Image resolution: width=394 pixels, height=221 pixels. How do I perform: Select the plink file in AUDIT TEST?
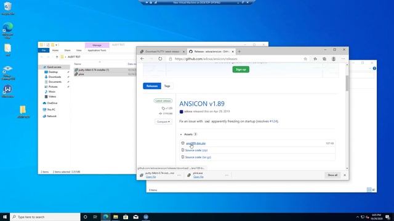pyautogui.click(x=81, y=74)
